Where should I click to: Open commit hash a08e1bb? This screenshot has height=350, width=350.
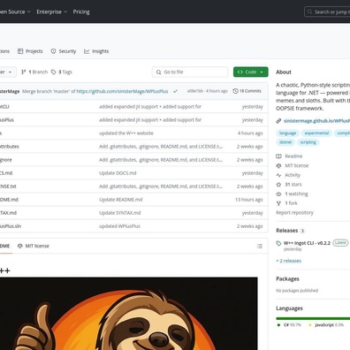pyautogui.click(x=195, y=91)
